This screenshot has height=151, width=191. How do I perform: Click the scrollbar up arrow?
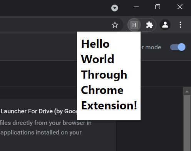point(187,91)
